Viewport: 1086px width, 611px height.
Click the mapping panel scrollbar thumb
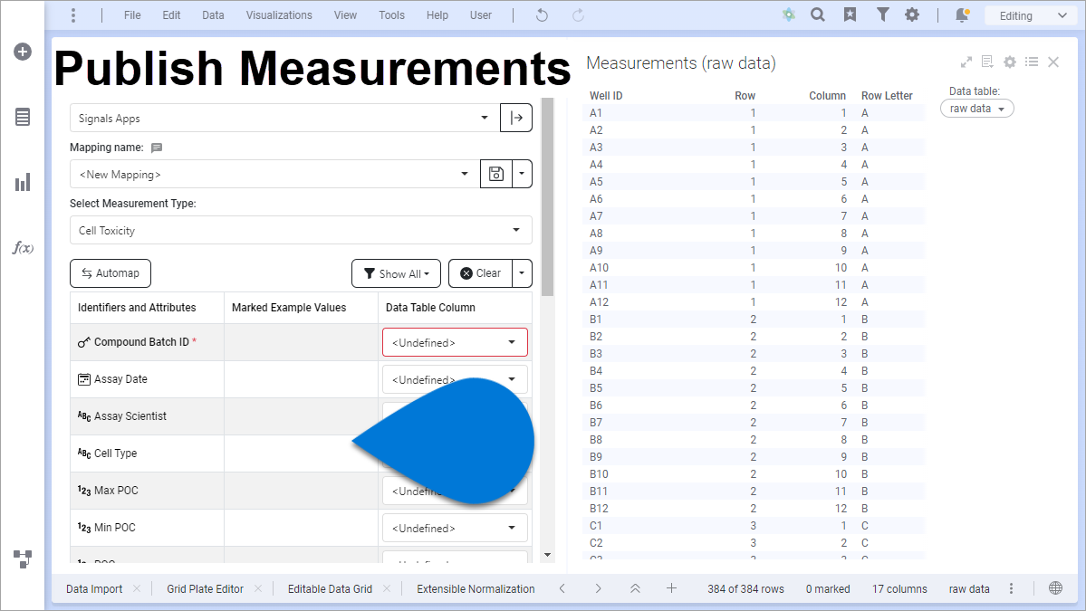click(547, 197)
